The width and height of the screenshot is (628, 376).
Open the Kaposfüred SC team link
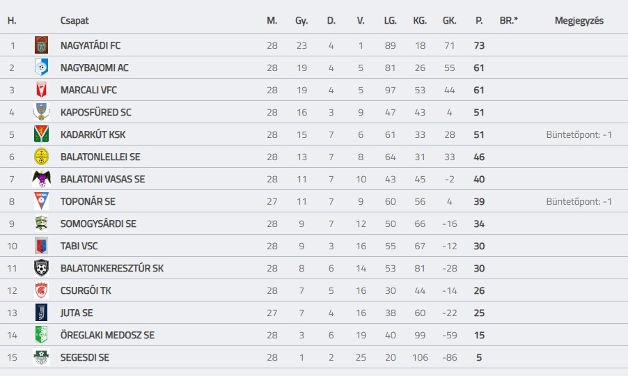click(x=95, y=113)
